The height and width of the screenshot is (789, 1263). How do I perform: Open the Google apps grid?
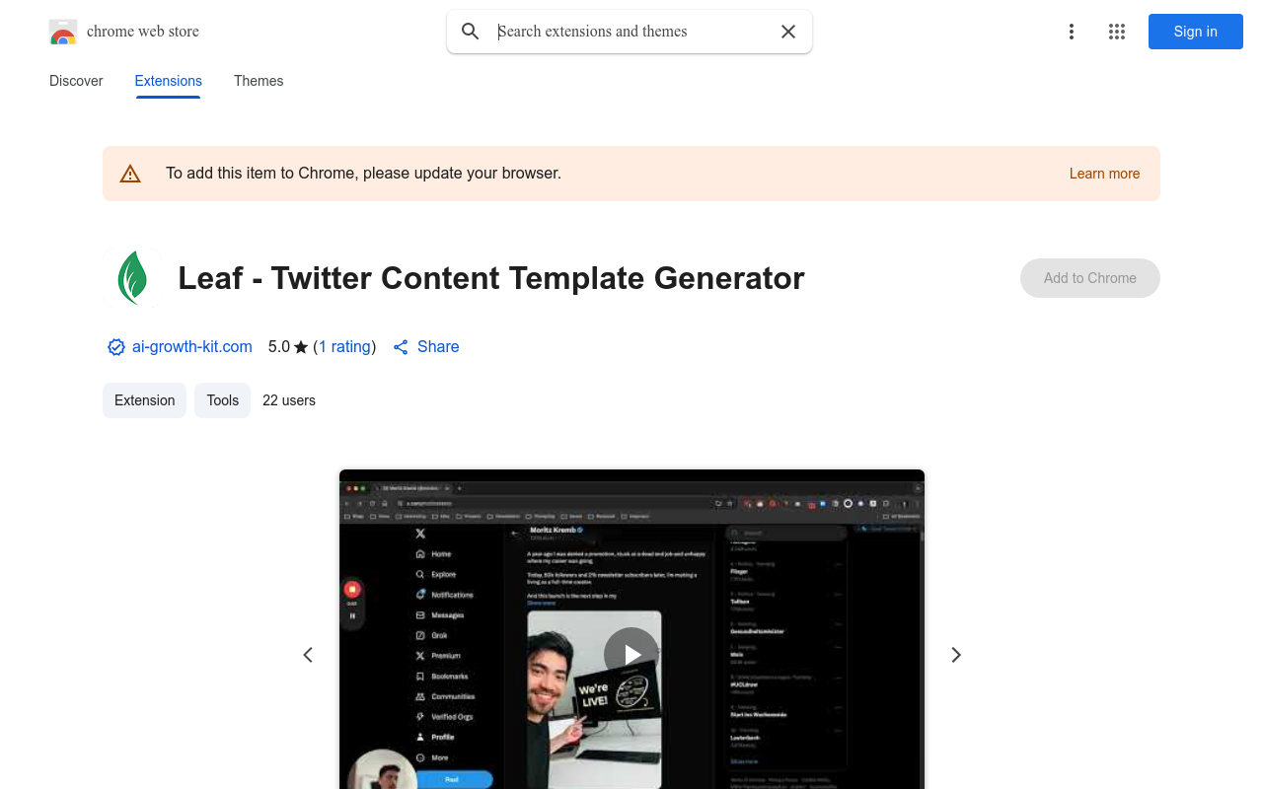coord(1117,32)
